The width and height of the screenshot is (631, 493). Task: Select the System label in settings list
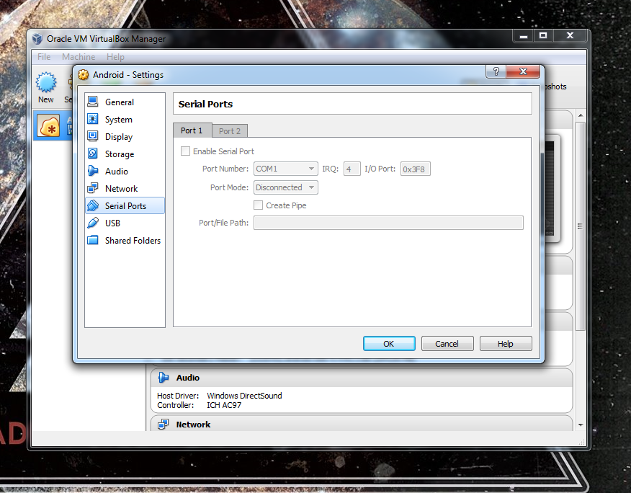click(x=119, y=119)
